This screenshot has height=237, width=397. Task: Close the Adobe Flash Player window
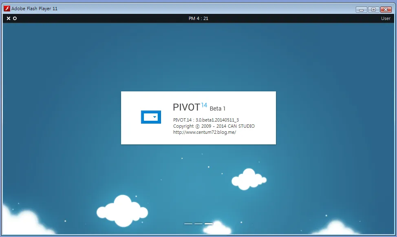(386, 10)
